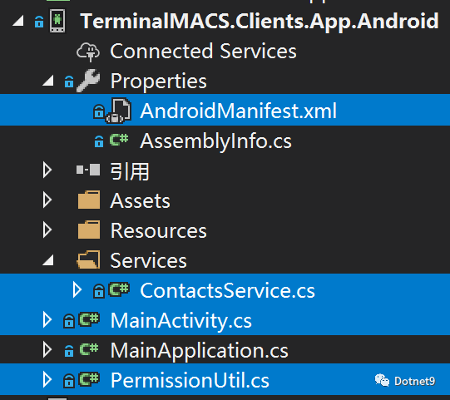
Task: Click lock badge next to AssemblyInfo.cs
Action: pyautogui.click(x=99, y=141)
